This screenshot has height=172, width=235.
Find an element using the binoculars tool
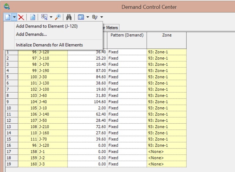click(x=69, y=17)
